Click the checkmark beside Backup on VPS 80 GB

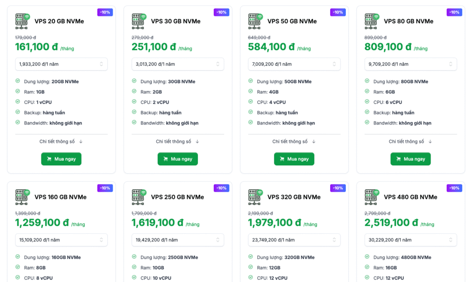tap(367, 112)
